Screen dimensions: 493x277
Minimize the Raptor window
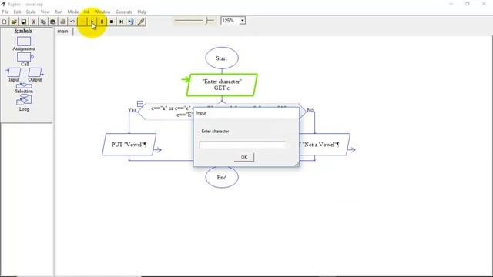point(451,4)
